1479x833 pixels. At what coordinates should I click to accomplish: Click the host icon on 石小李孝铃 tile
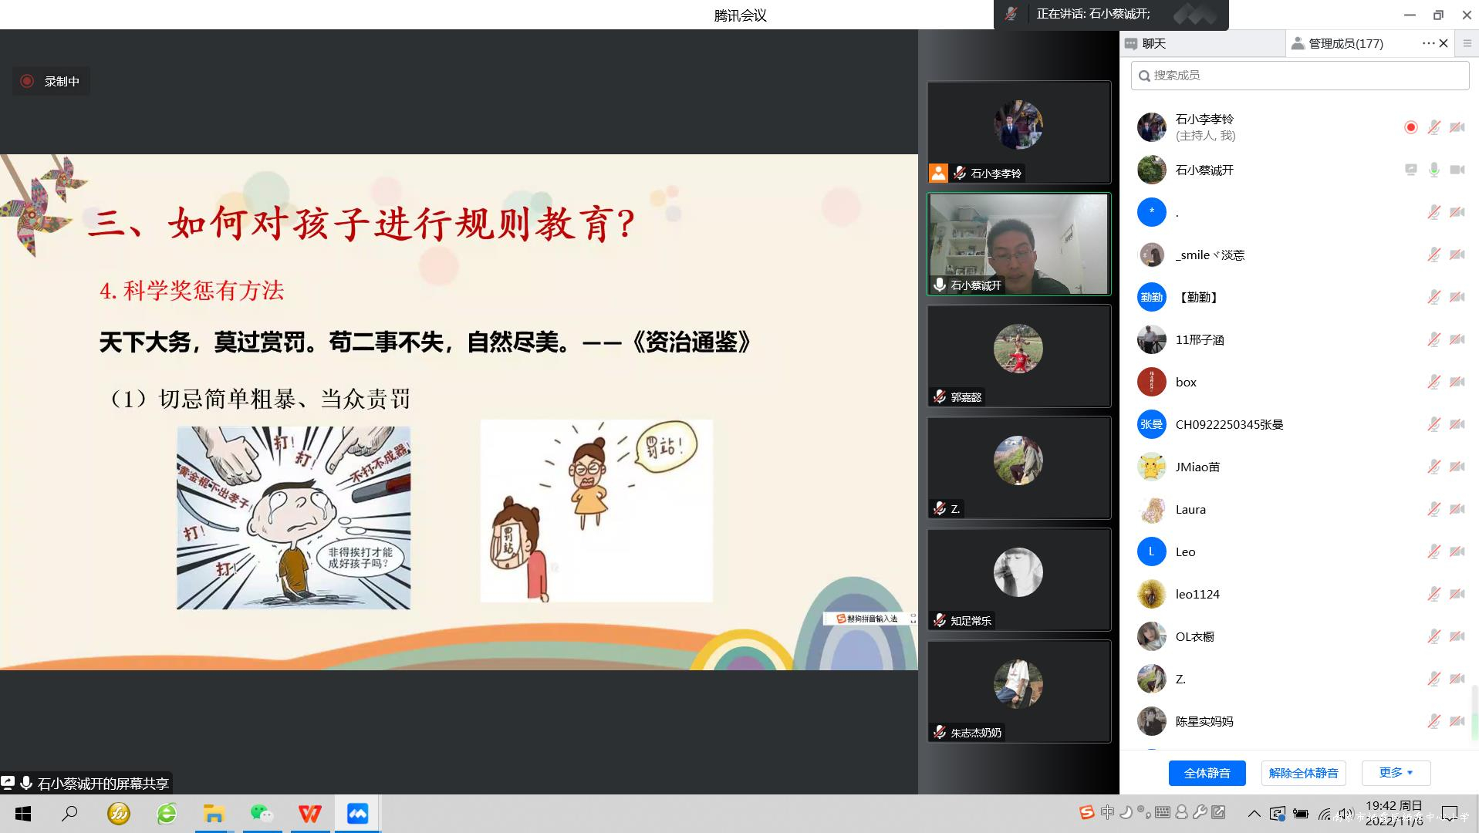(938, 173)
